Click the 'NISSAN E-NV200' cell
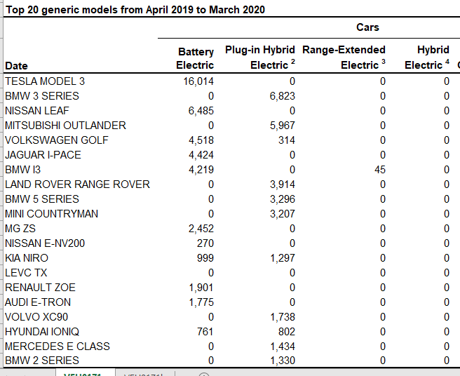The height and width of the screenshot is (376, 460). [45, 243]
